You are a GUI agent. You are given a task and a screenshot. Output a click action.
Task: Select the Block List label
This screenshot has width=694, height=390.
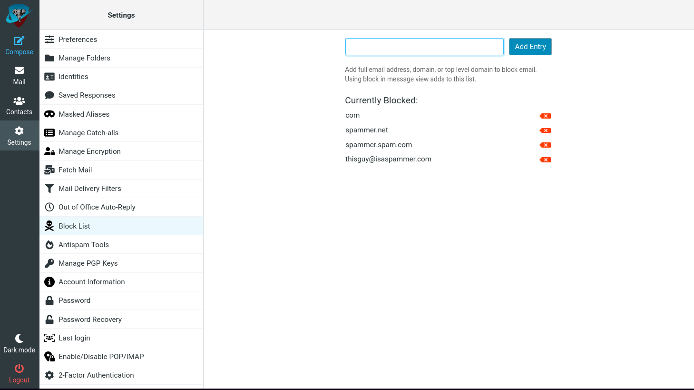pyautogui.click(x=74, y=226)
